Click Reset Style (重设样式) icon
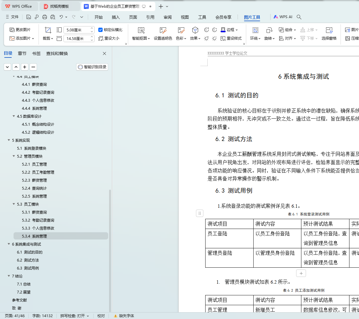359x319 pixels. pyautogui.click(x=231, y=38)
